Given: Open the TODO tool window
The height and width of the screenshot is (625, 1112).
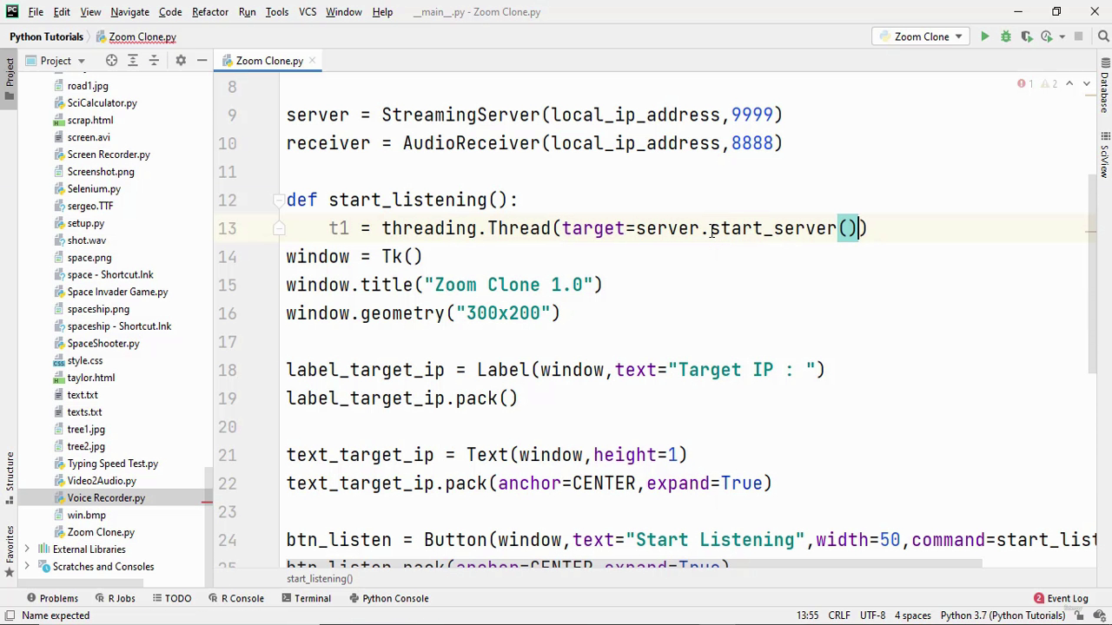Looking at the screenshot, I should tap(171, 598).
